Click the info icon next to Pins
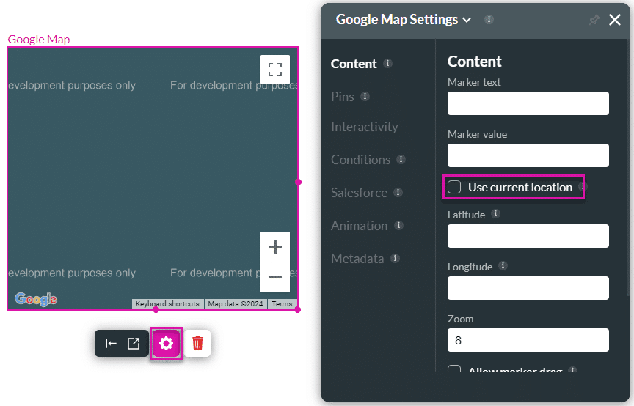The width and height of the screenshot is (634, 406). [365, 96]
